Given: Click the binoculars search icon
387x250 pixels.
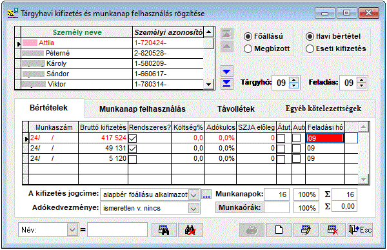Looking at the screenshot, I should click(x=164, y=230).
